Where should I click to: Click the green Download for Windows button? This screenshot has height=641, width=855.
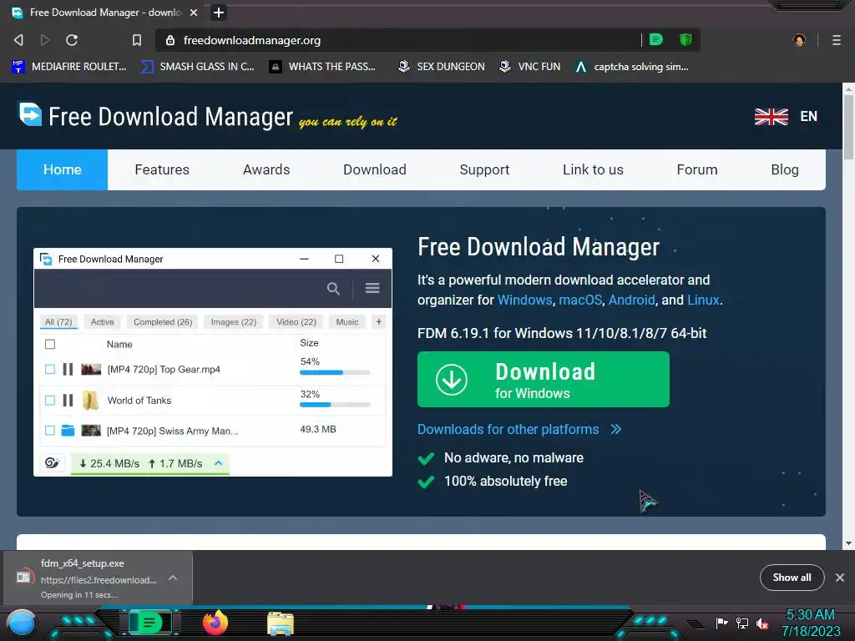pos(543,380)
